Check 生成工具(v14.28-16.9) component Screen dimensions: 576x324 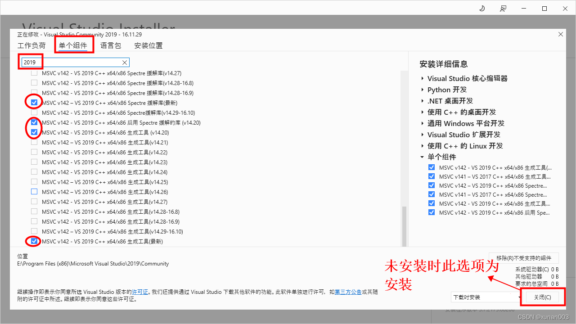34,221
